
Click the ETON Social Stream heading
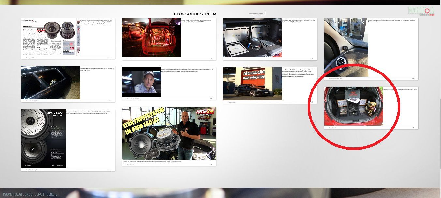[195, 14]
